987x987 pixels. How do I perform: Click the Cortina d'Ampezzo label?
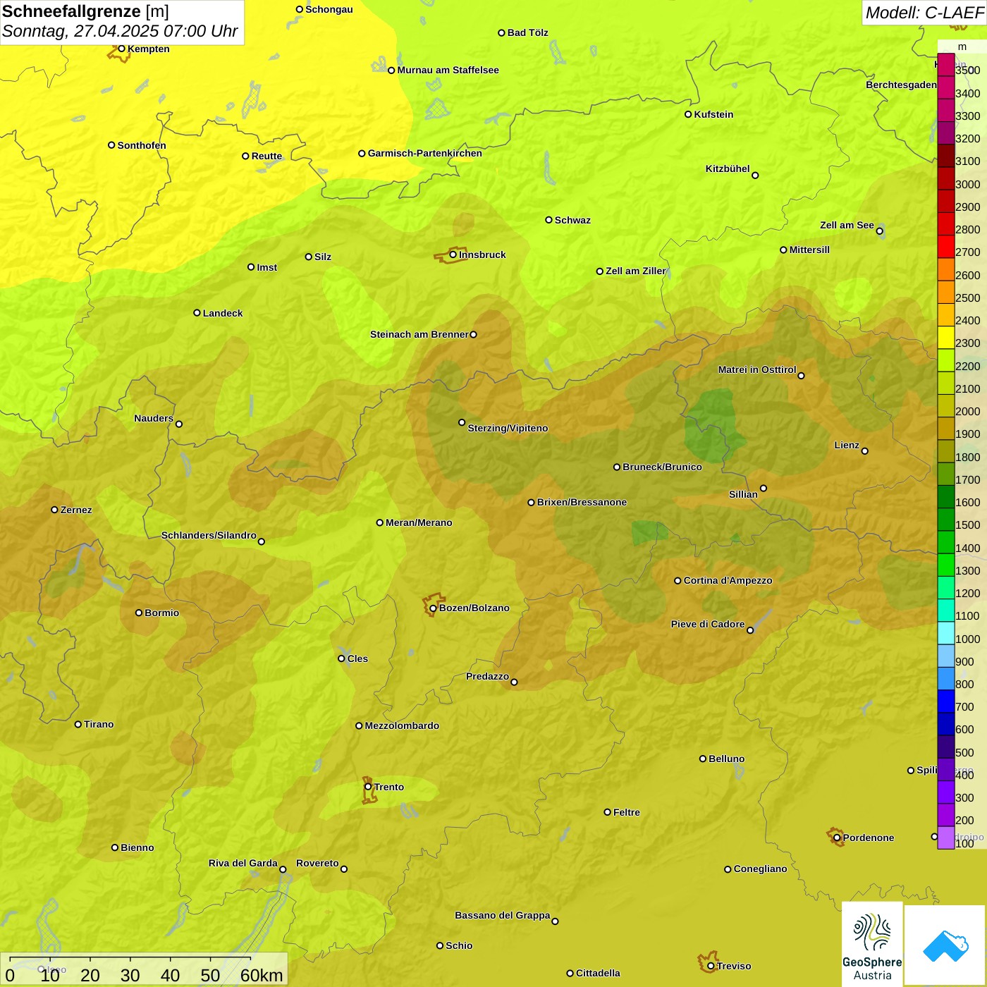coord(728,580)
